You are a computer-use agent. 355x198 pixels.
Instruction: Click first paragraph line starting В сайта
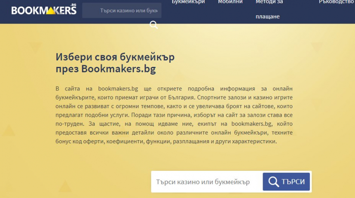pos(174,89)
